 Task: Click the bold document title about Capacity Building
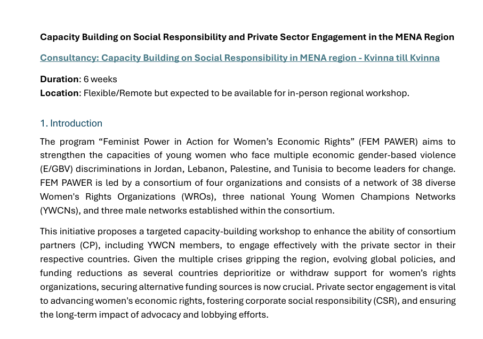point(247,37)
